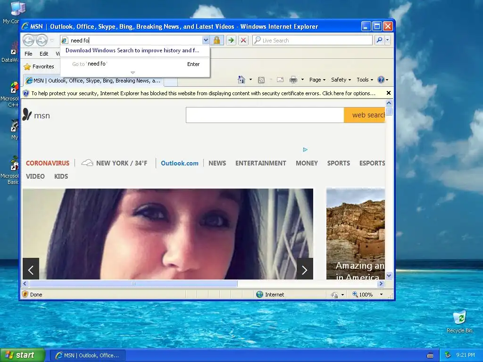Open the Amazing America article thumbnail
The width and height of the screenshot is (483, 362).
pos(356,234)
